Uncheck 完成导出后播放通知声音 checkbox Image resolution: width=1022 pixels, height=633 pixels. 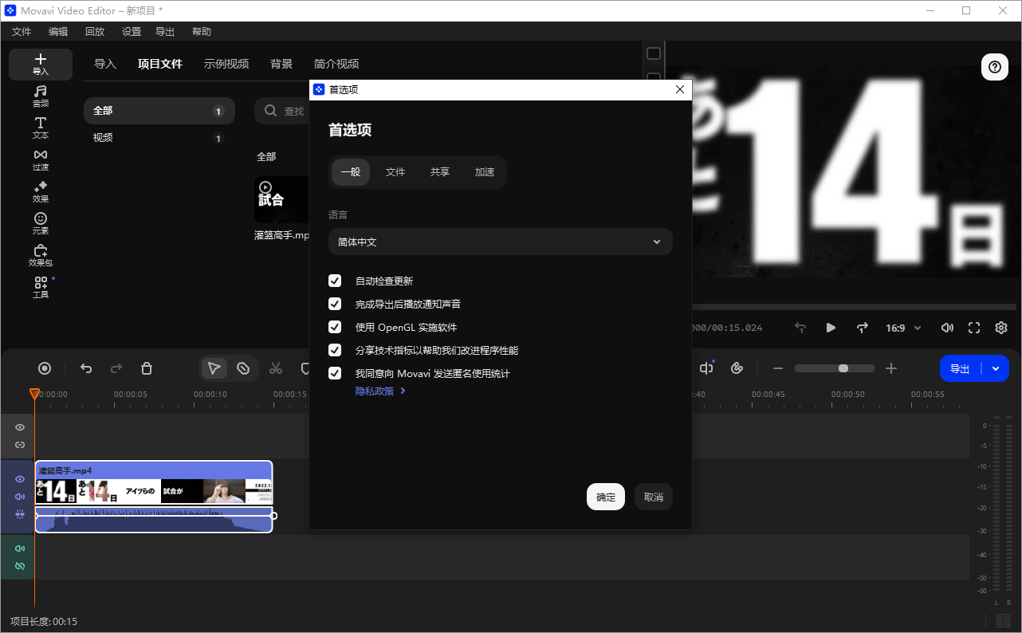point(335,304)
